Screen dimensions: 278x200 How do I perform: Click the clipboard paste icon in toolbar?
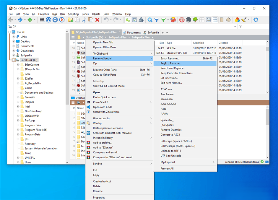91,20
